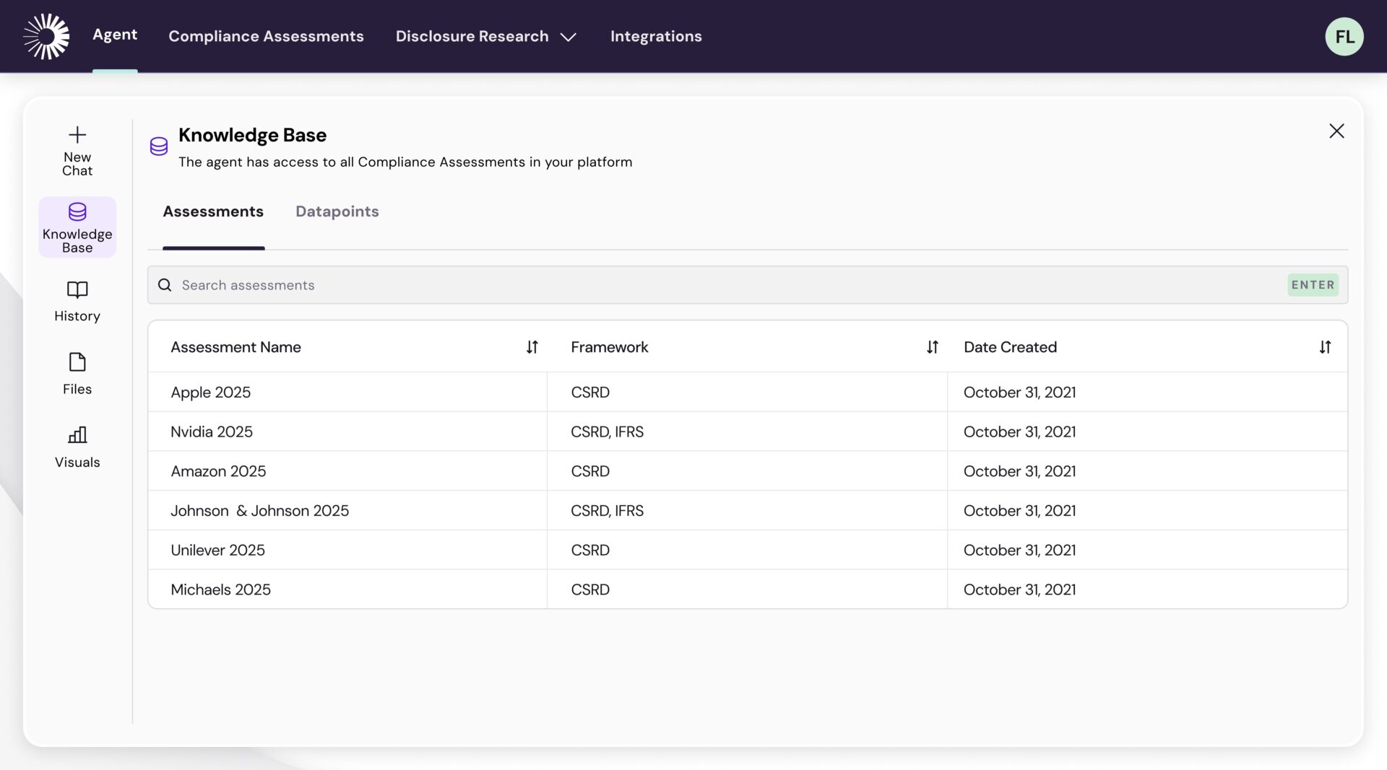Image resolution: width=1387 pixels, height=770 pixels.
Task: Sort by Date Created column
Action: click(x=1324, y=347)
